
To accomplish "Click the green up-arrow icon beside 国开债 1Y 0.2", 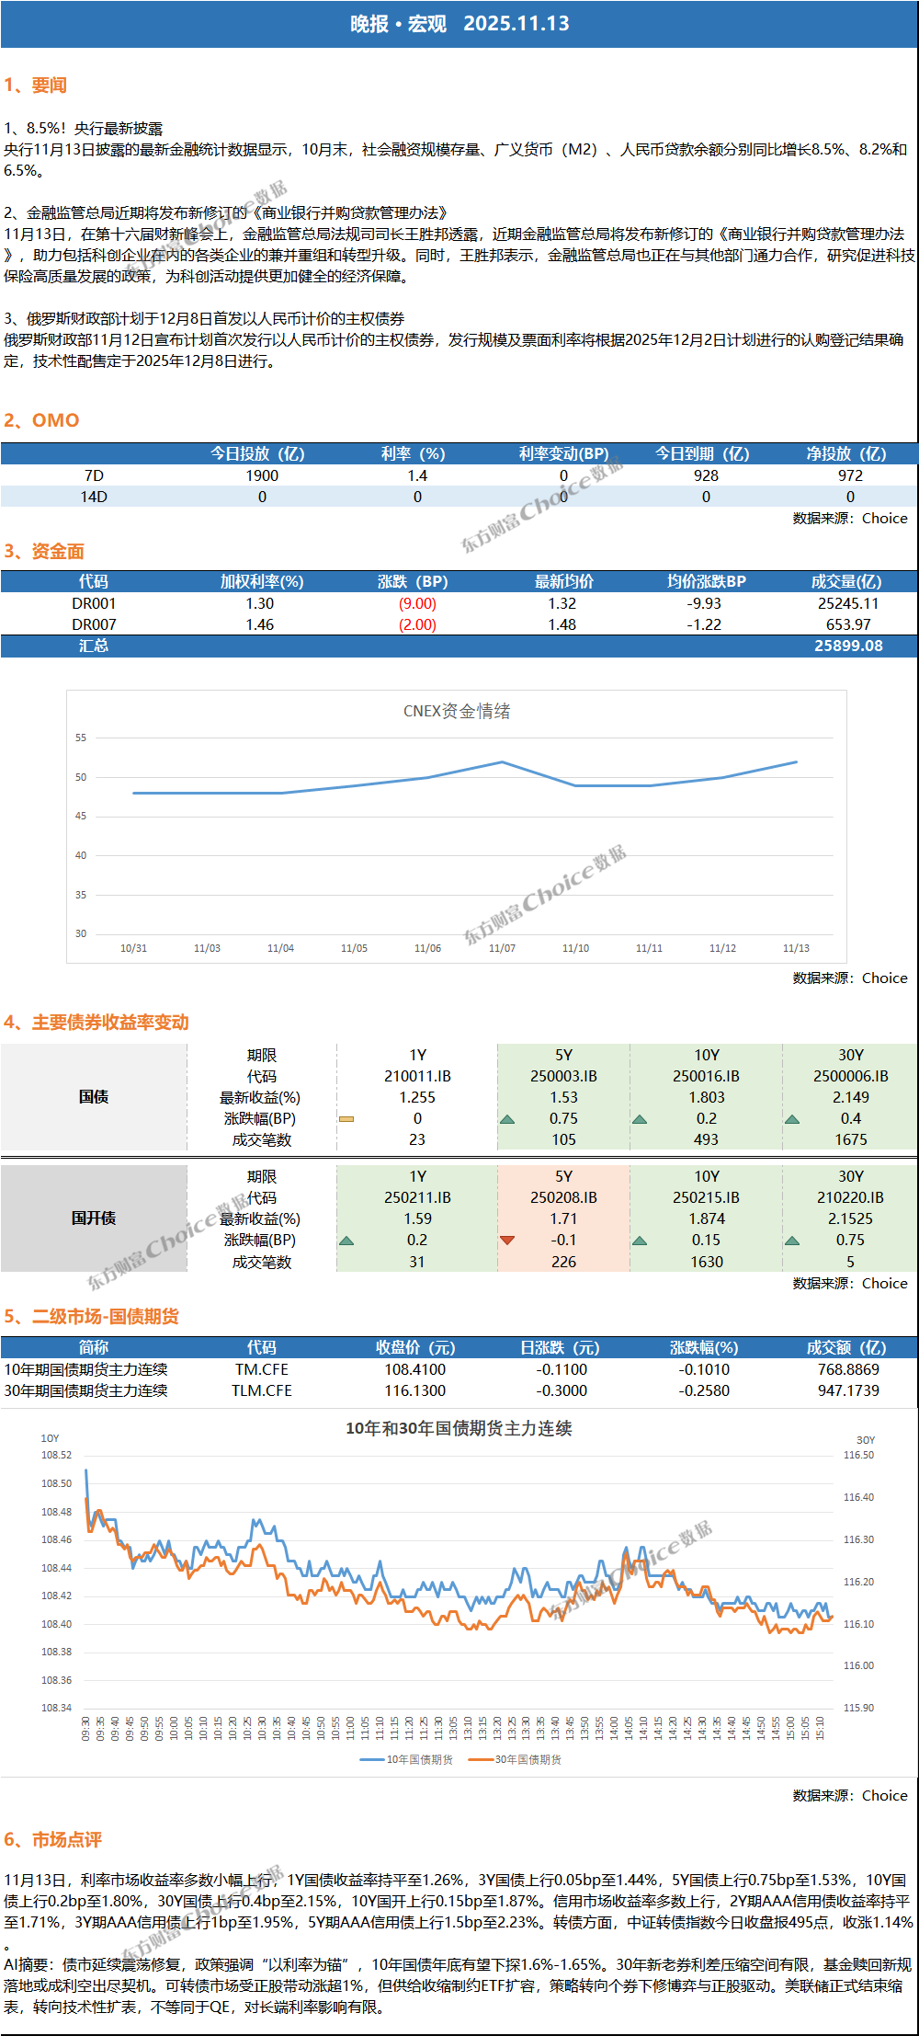I will click(x=346, y=1241).
